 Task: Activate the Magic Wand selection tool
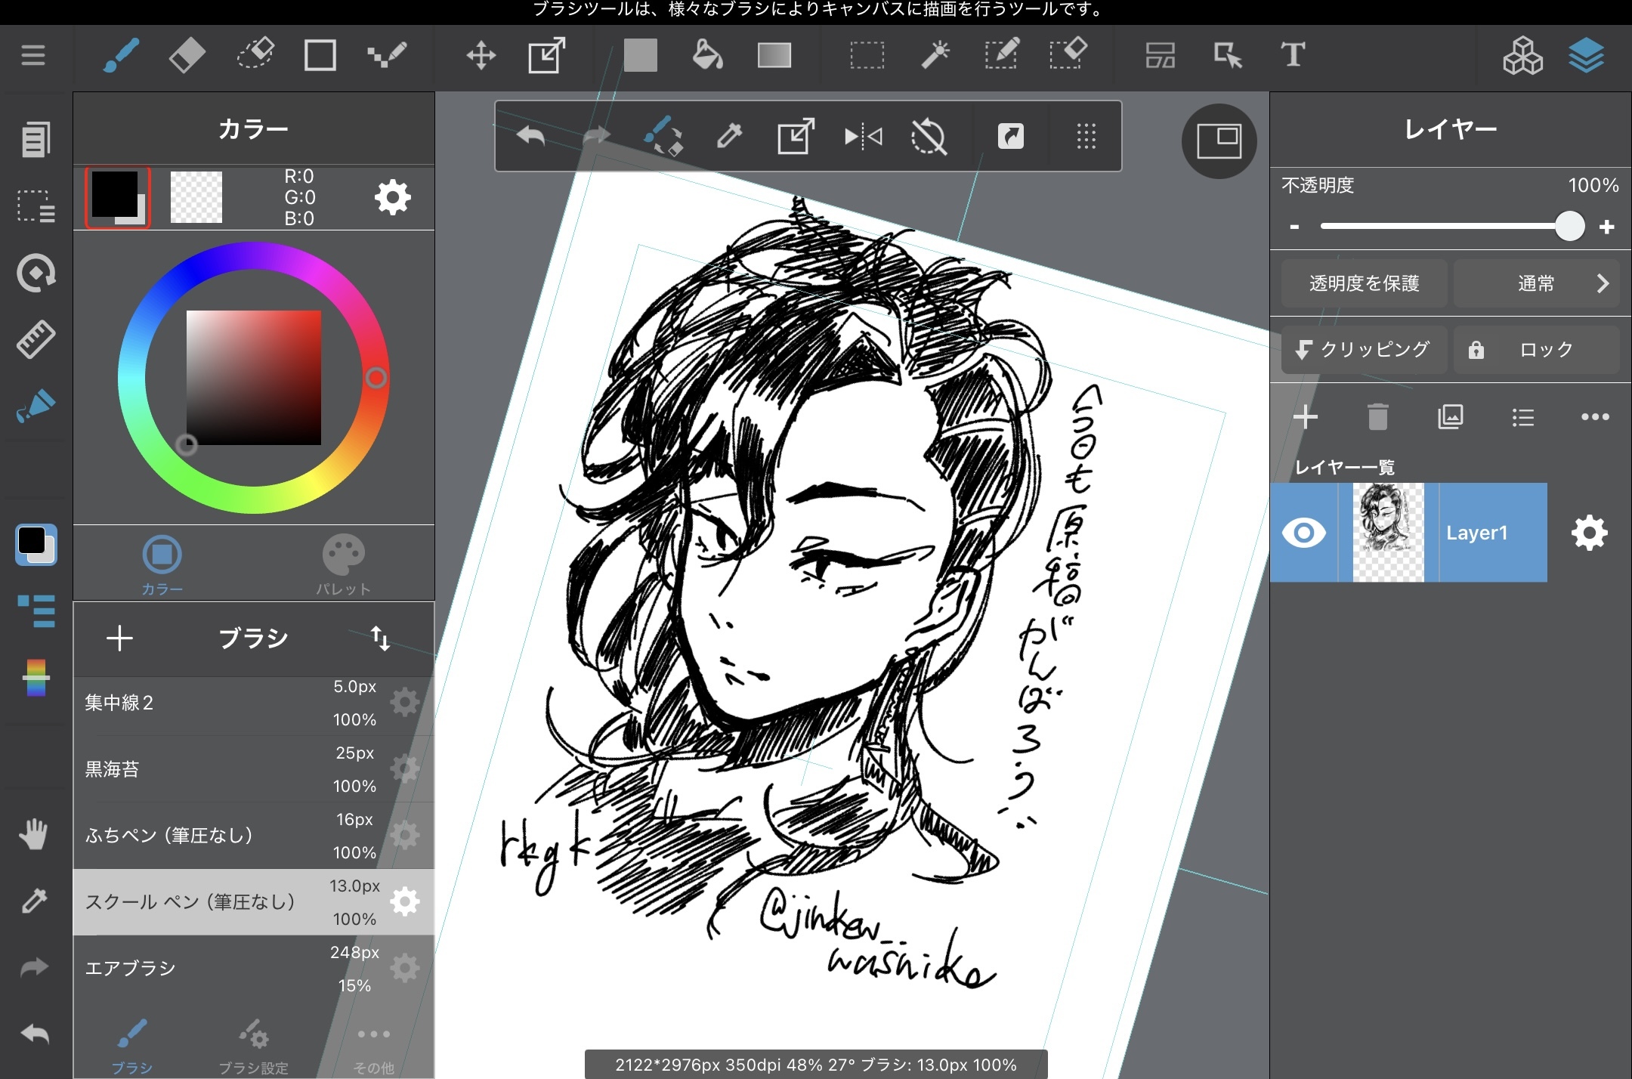coord(935,55)
